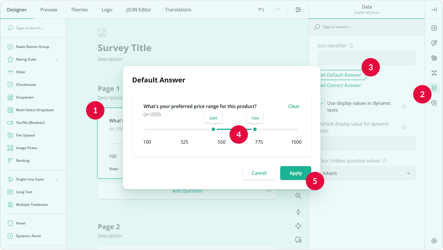Click the 750$ slider handle
Image resolution: width=443 pixels, height=250 pixels.
pyautogui.click(x=255, y=130)
